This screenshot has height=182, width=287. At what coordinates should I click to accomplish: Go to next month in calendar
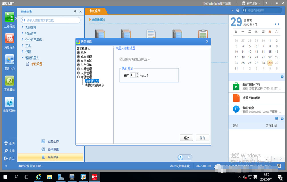coord(279,24)
